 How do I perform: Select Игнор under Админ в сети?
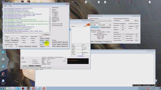[x=22, y=38]
